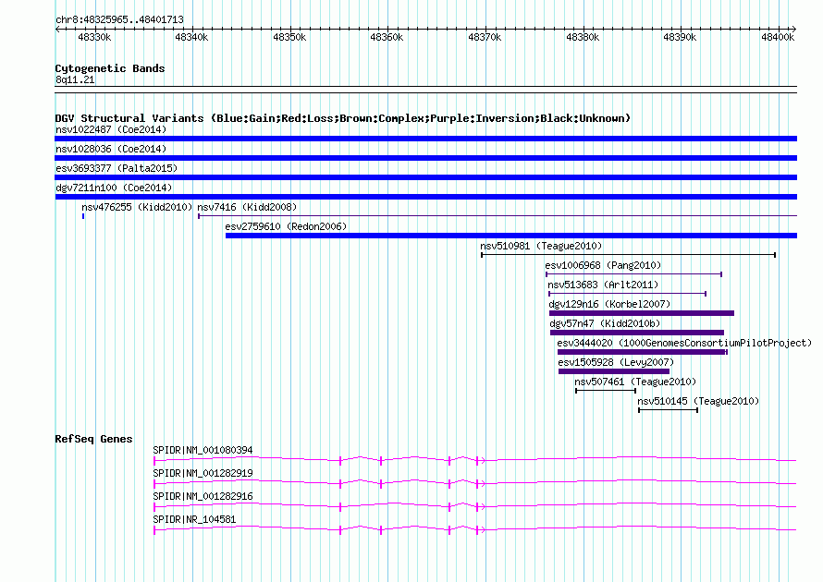Screen dimensions: 823x582
Task: Select the nsv510981 (Teague2010) variant span
Action: [x=628, y=255]
